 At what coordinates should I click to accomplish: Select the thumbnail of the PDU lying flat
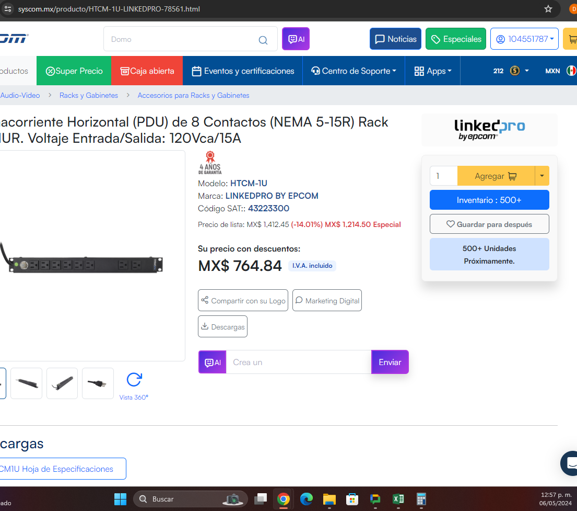(27, 383)
